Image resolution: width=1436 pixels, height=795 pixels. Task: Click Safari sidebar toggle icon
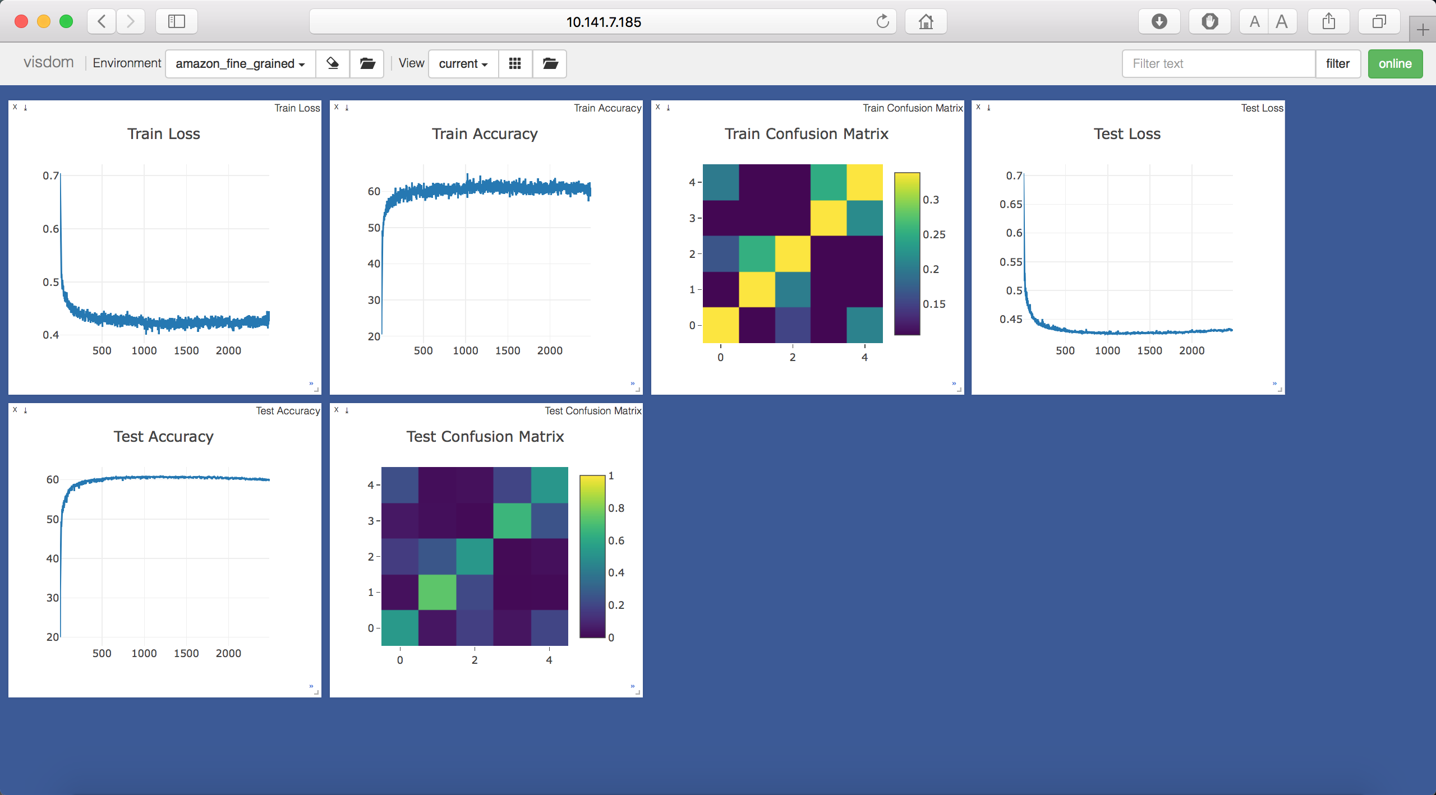177,22
